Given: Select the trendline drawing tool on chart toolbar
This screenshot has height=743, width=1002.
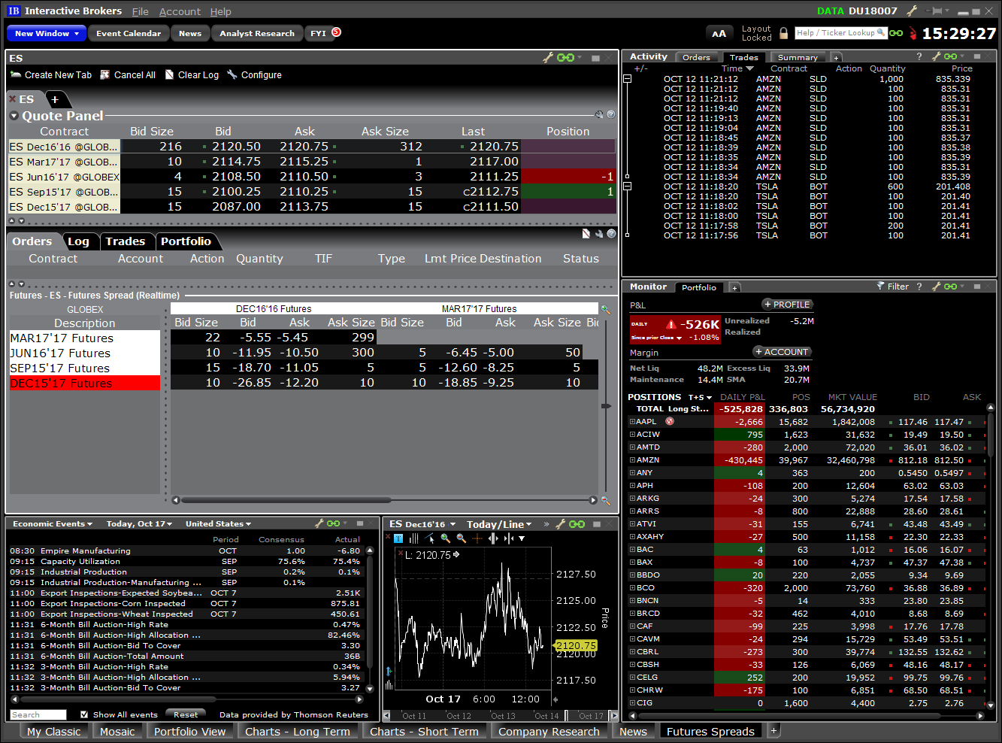Looking at the screenshot, I should [430, 538].
